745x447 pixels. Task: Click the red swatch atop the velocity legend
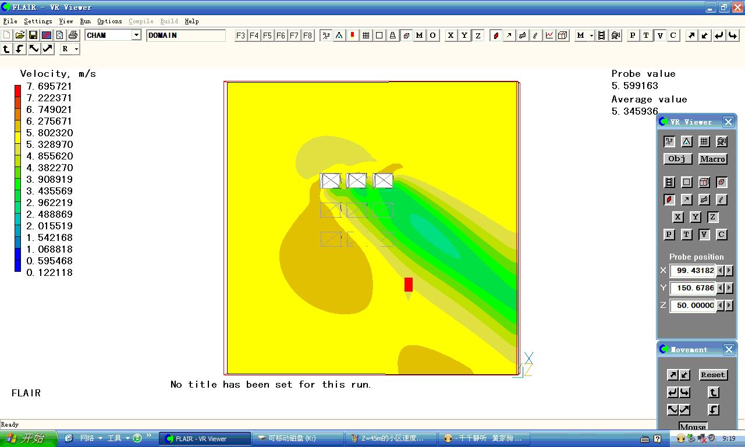pos(17,90)
